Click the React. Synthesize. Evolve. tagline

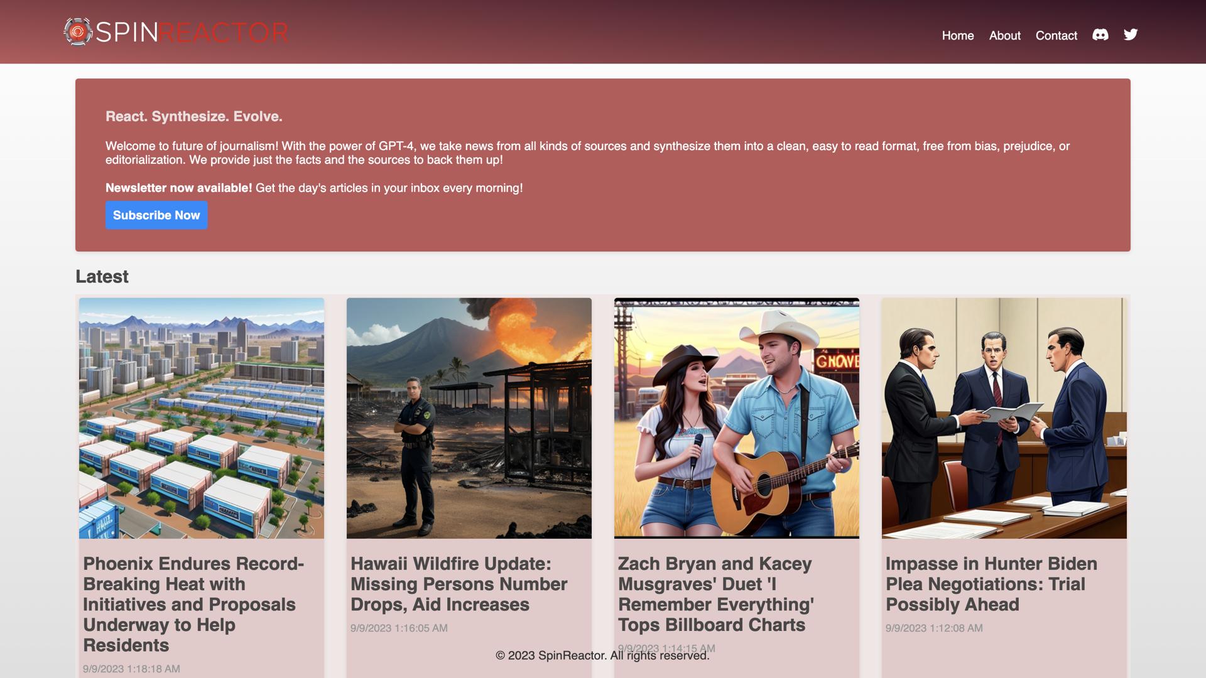(x=193, y=117)
